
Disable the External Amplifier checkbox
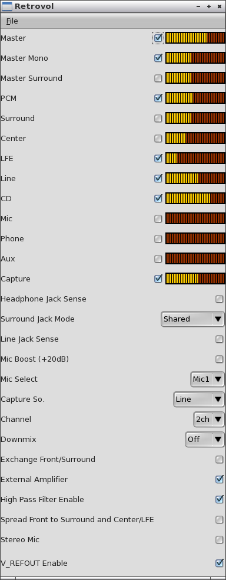(220, 479)
